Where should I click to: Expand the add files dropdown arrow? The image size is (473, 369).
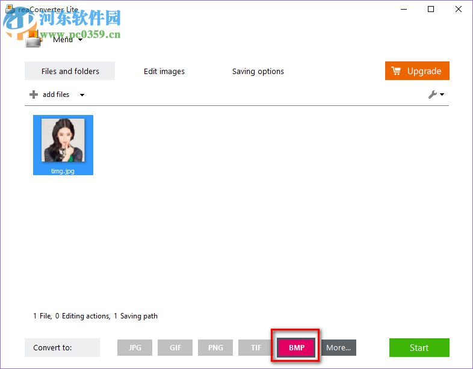[x=82, y=95]
